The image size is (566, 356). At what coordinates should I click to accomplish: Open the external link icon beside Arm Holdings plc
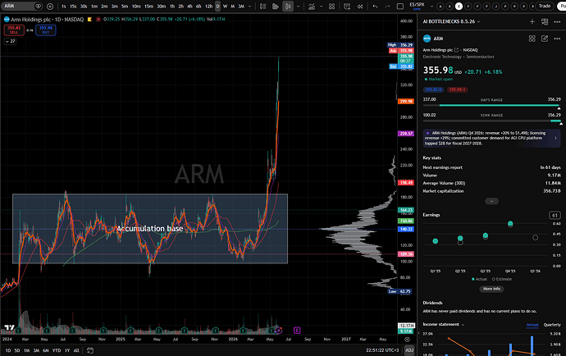pyautogui.click(x=456, y=50)
